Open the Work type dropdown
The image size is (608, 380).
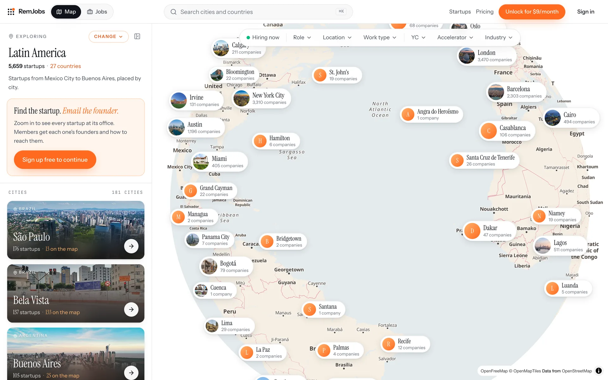tap(380, 37)
